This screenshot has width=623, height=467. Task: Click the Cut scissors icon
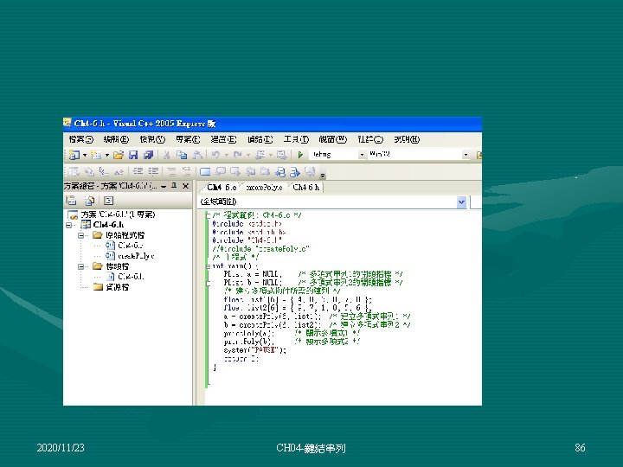click(167, 155)
